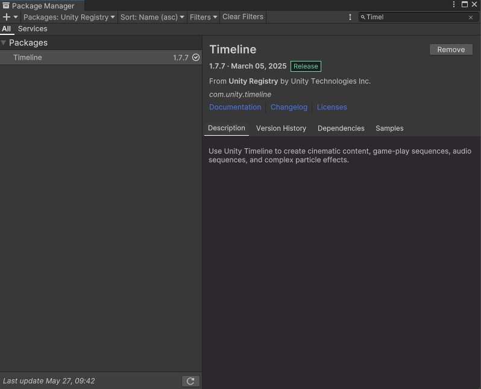Open Sort: Name (asc) dropdown
Image resolution: width=481 pixels, height=389 pixels.
coord(152,17)
